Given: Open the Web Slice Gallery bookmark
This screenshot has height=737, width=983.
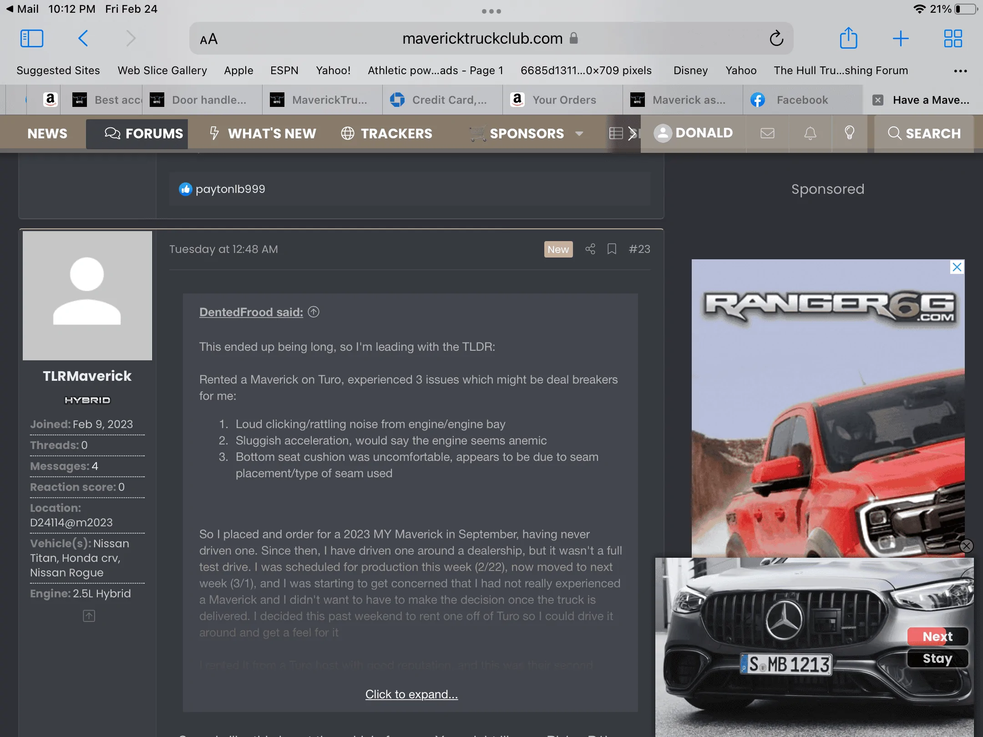Looking at the screenshot, I should tap(162, 71).
